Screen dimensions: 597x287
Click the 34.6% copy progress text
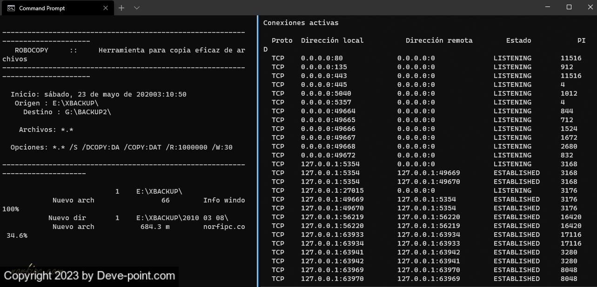tap(17, 235)
